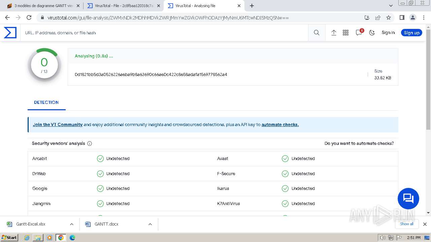431x242 pixels.
Task: Open the Chrome three-dot menu
Action: (x=424, y=17)
